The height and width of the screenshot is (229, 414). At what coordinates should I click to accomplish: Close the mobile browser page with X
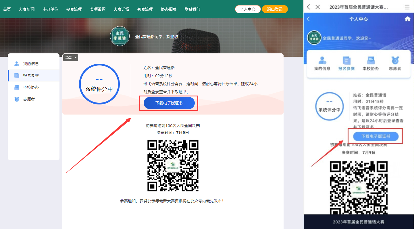(x=318, y=7)
